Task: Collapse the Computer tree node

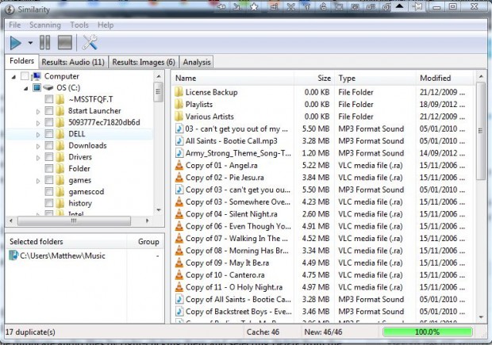Action: (x=13, y=76)
